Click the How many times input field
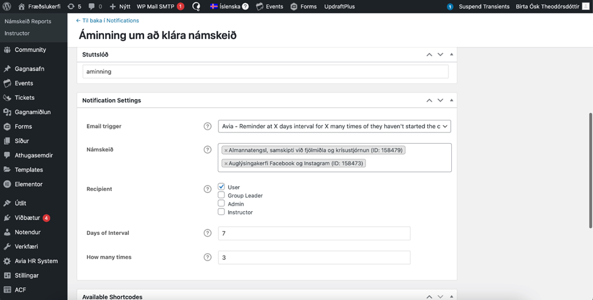 [x=314, y=257]
